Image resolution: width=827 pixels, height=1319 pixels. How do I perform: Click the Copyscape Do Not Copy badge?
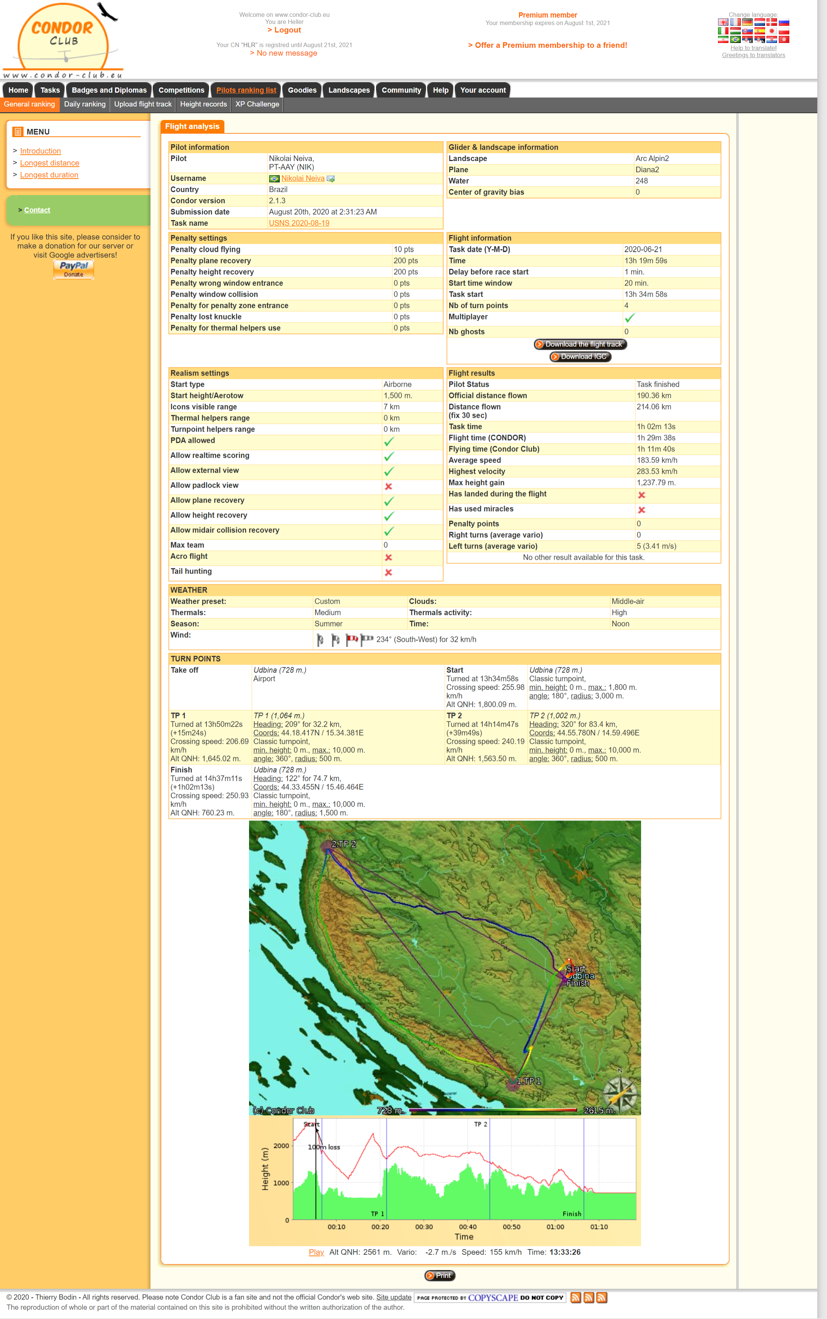coord(489,1297)
